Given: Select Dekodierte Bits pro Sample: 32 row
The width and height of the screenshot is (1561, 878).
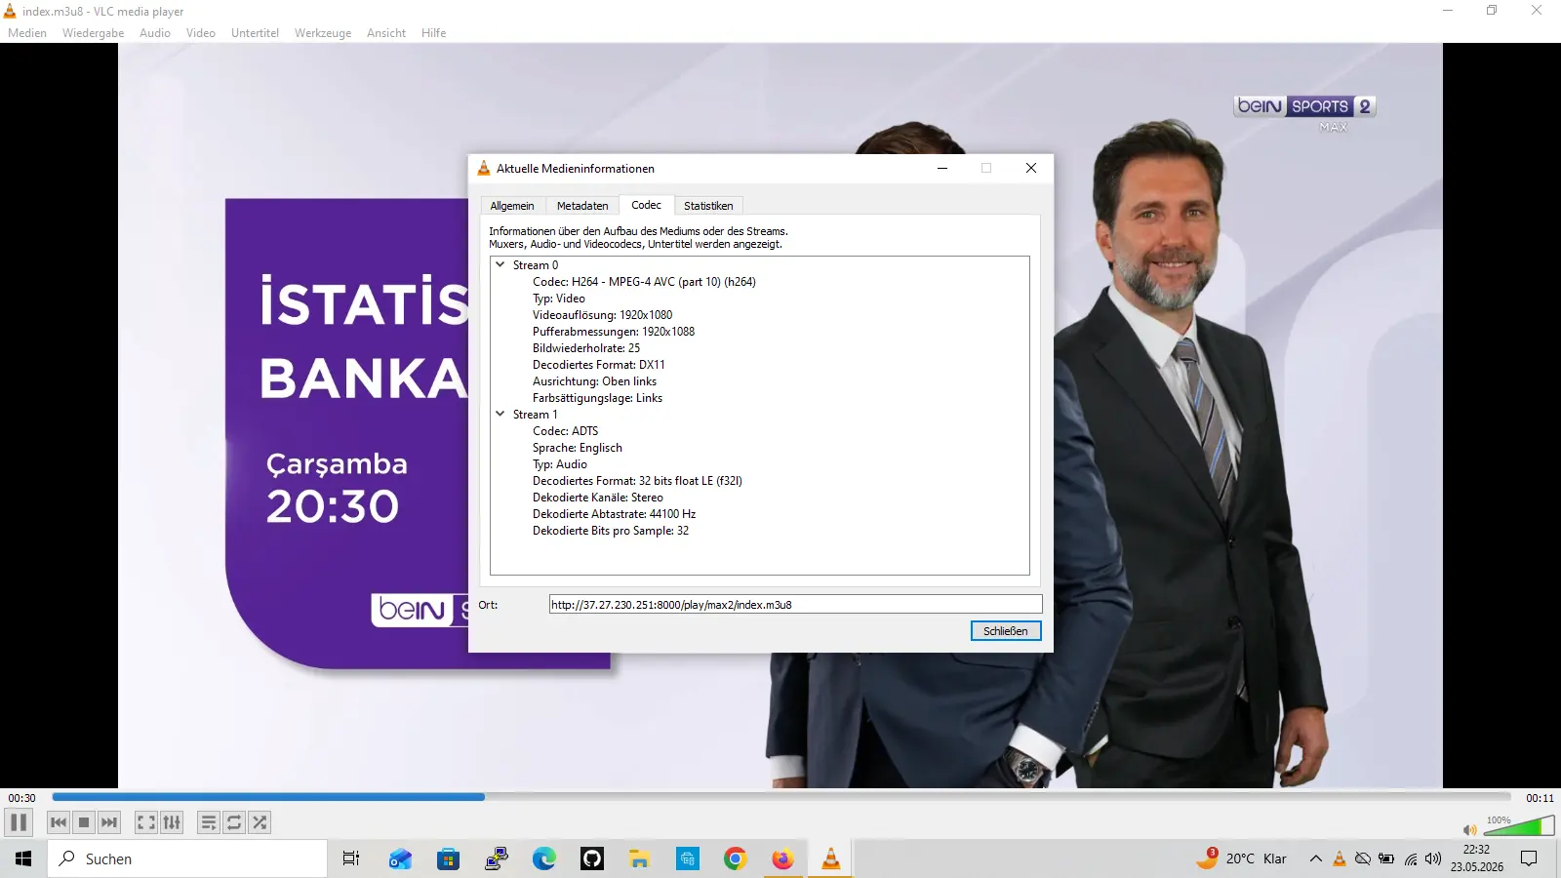Looking at the screenshot, I should (x=611, y=531).
